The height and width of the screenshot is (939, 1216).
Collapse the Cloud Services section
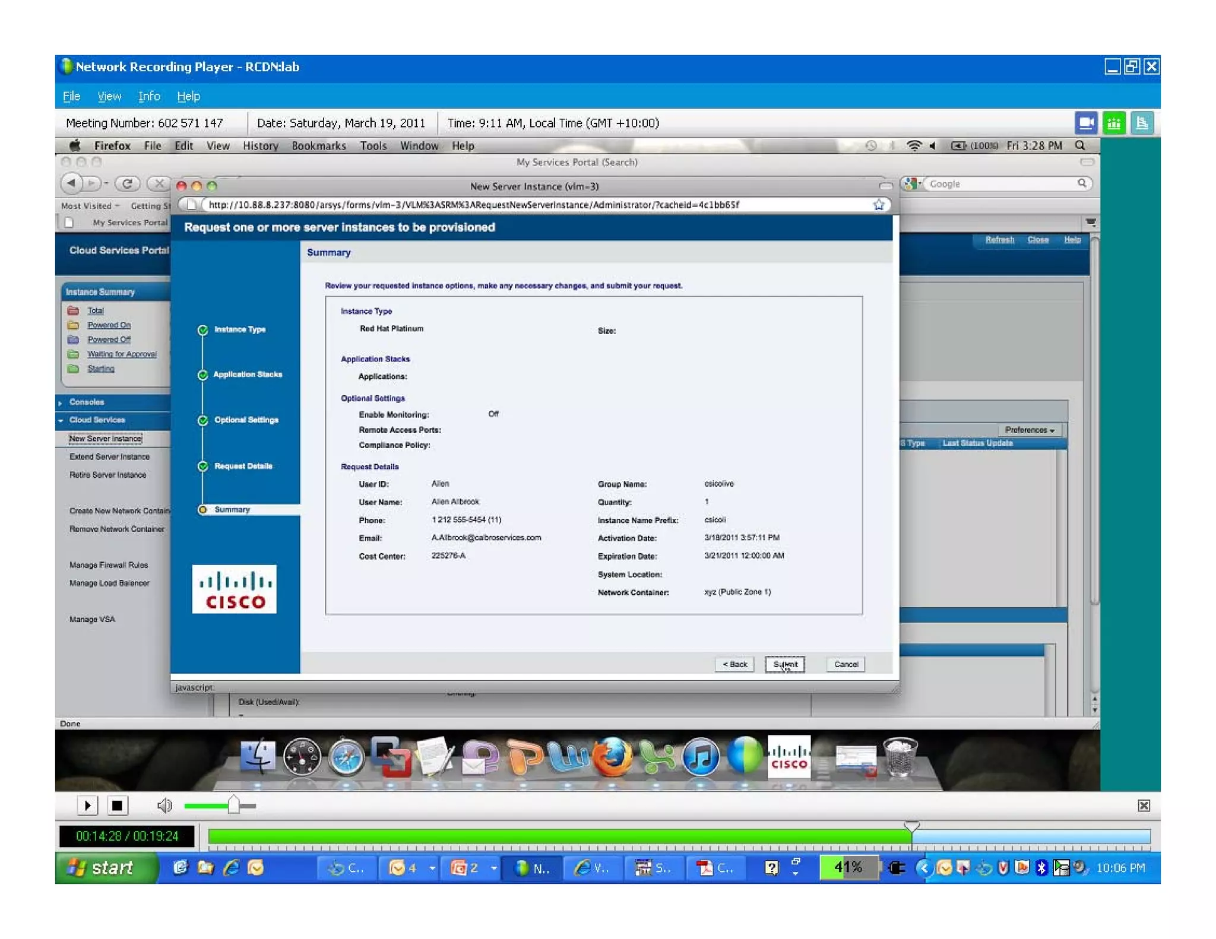click(97, 420)
